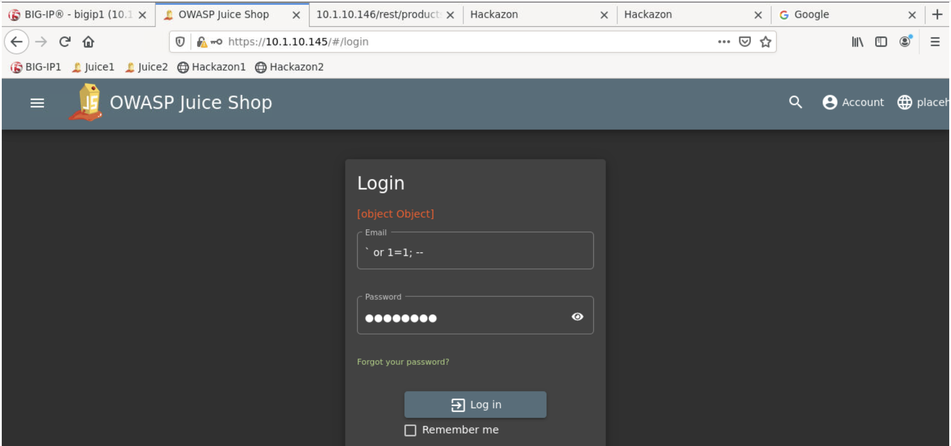The width and height of the screenshot is (951, 446).
Task: Open Firefox application hamburger menu
Action: [x=935, y=42]
